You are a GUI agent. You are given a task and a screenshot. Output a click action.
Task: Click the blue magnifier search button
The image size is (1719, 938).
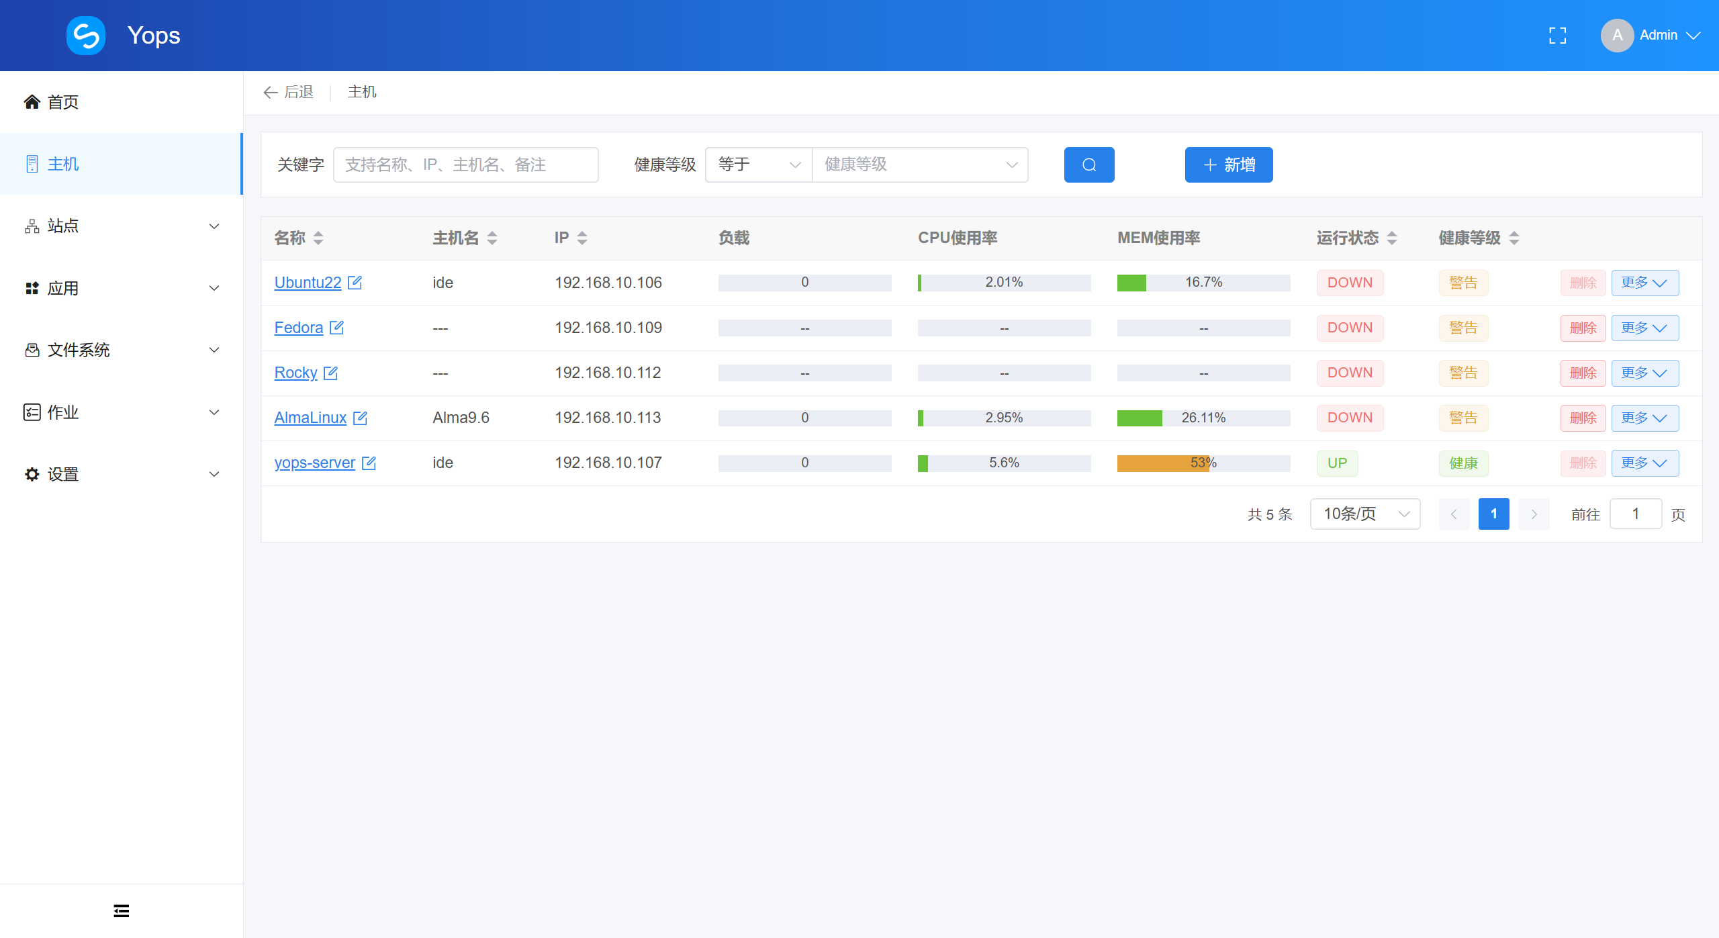point(1088,165)
